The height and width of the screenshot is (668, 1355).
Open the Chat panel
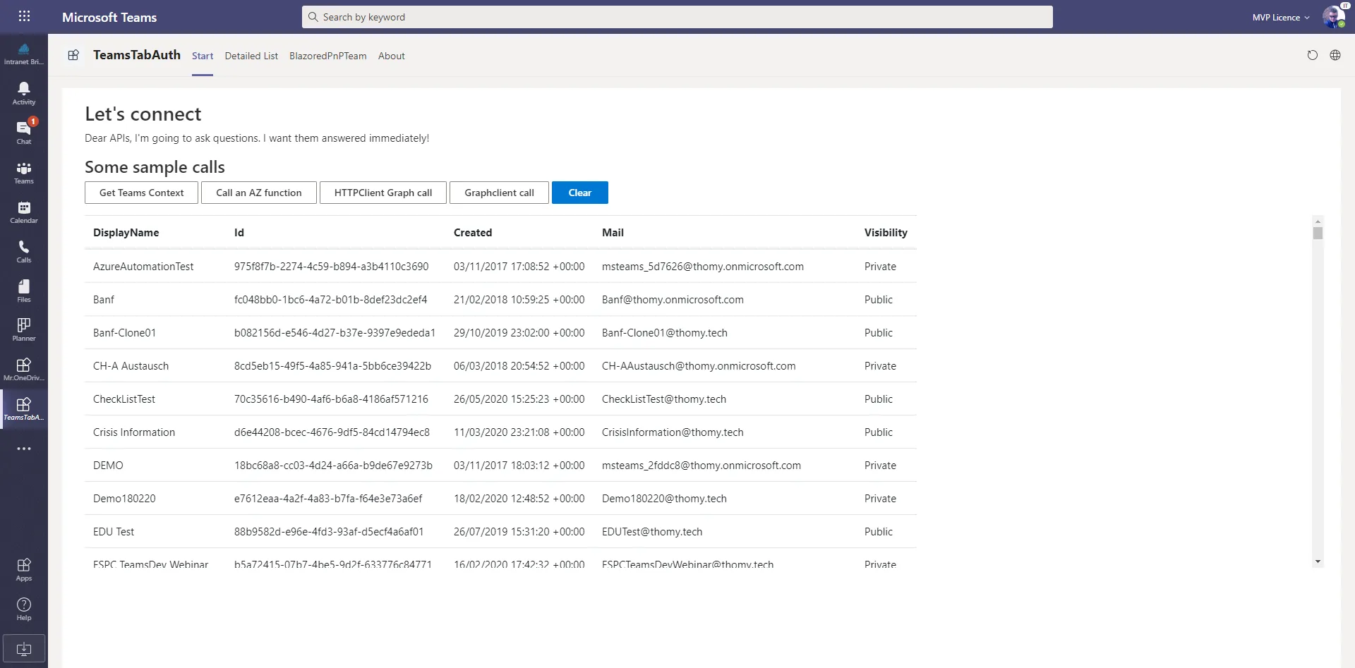pos(23,130)
